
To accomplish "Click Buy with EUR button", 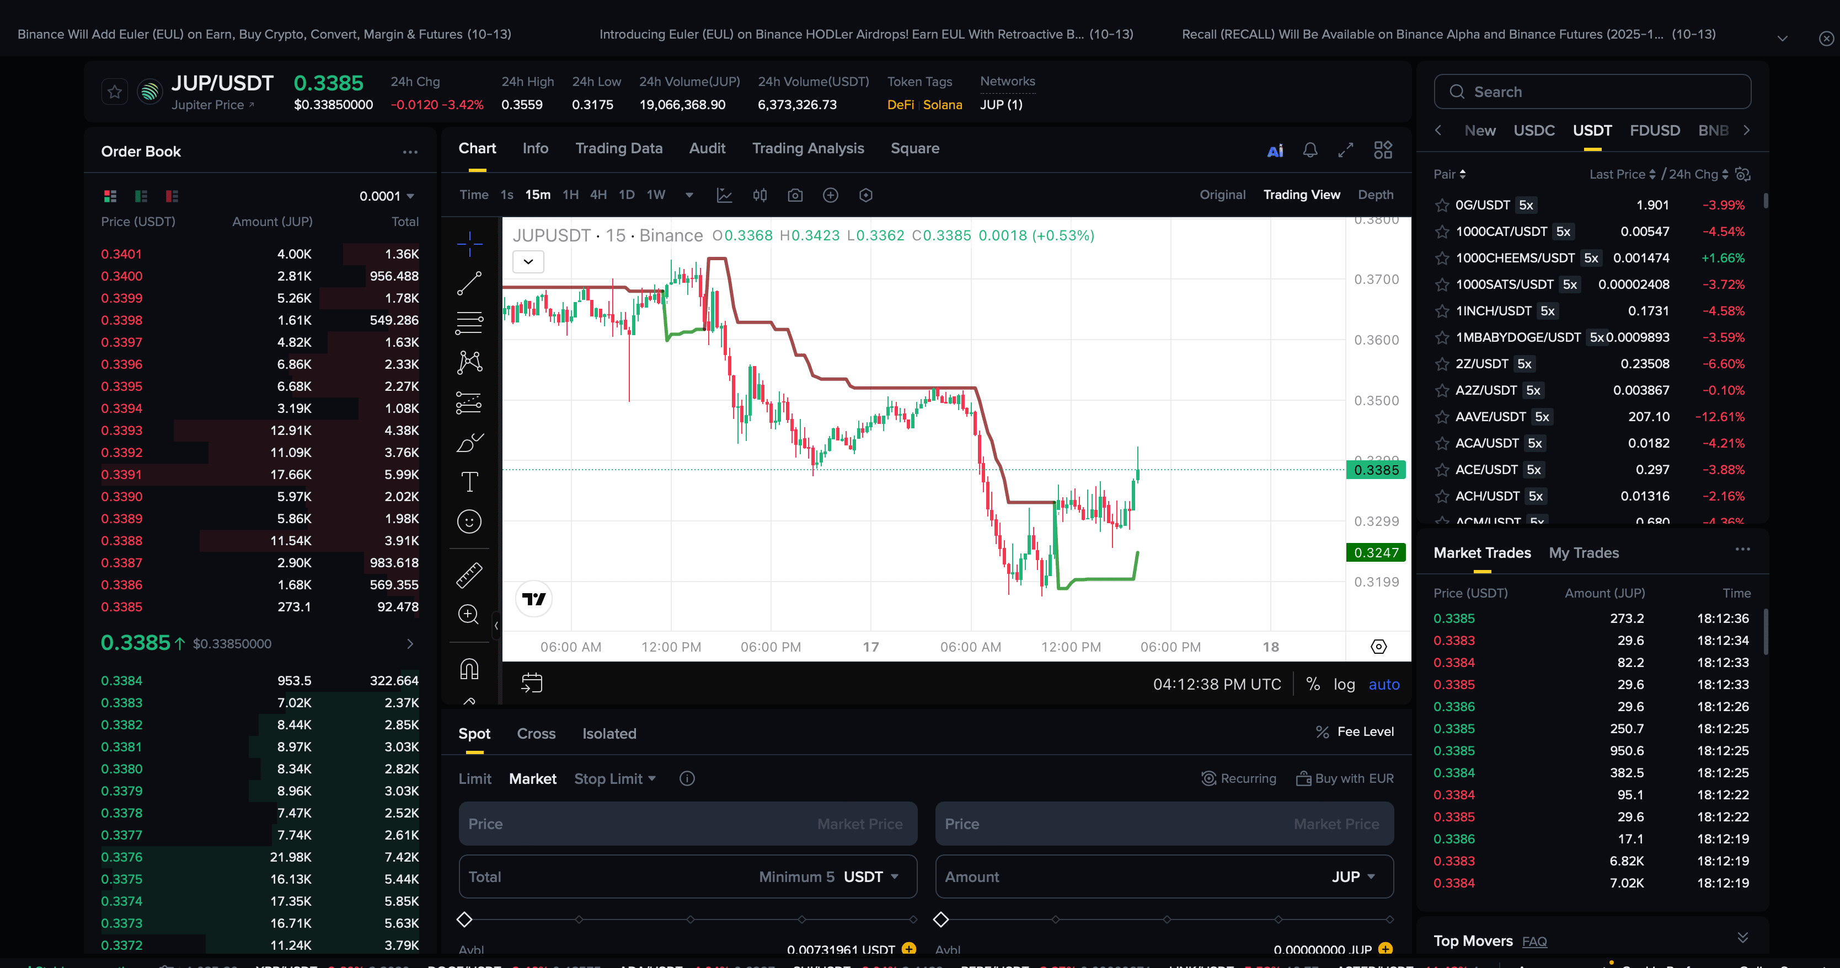I will pos(1345,779).
